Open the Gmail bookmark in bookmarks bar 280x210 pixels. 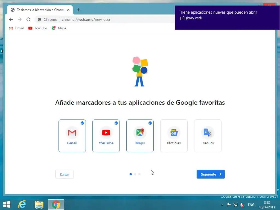pyautogui.click(x=16, y=28)
